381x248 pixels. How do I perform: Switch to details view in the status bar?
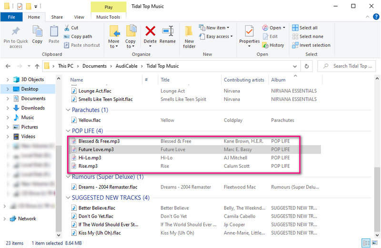coord(366,243)
